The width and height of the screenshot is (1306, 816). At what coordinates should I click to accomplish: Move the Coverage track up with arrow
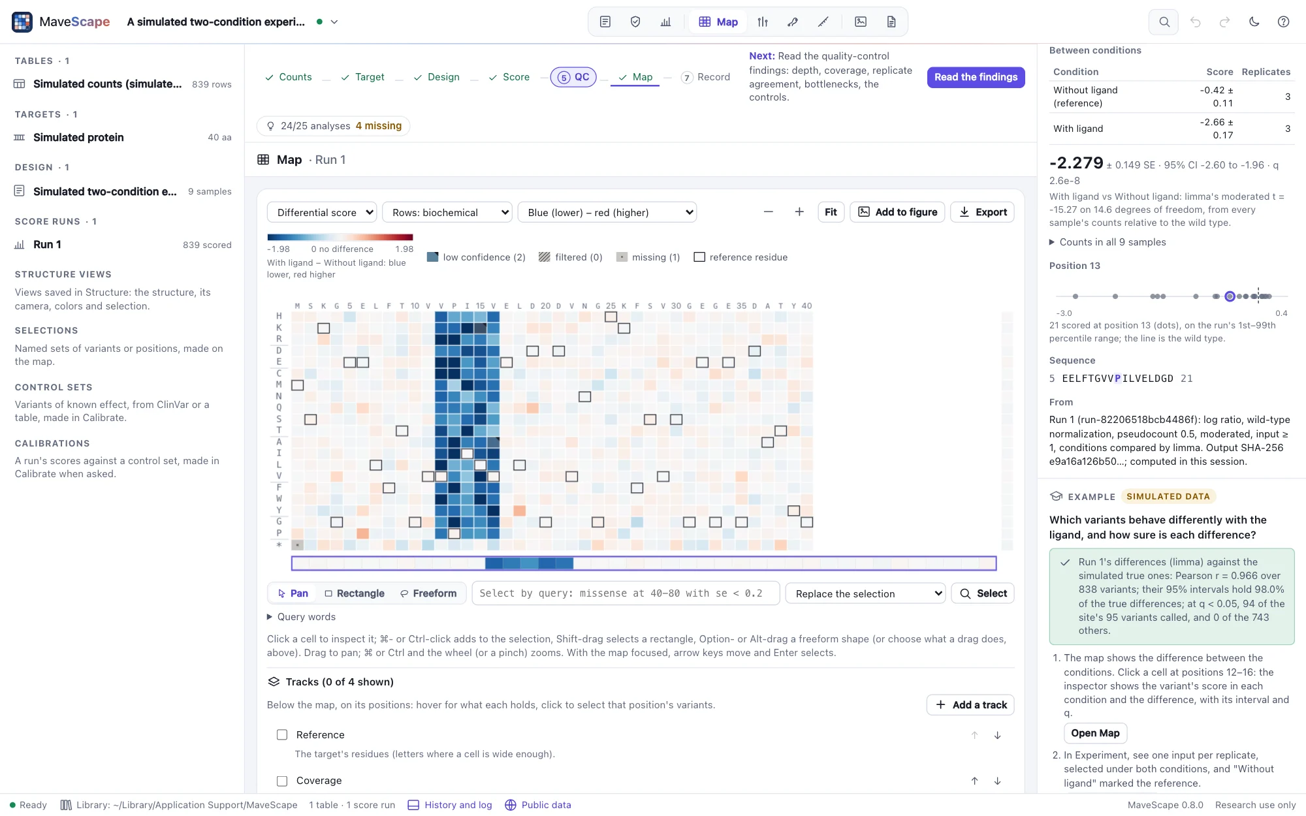(x=974, y=781)
